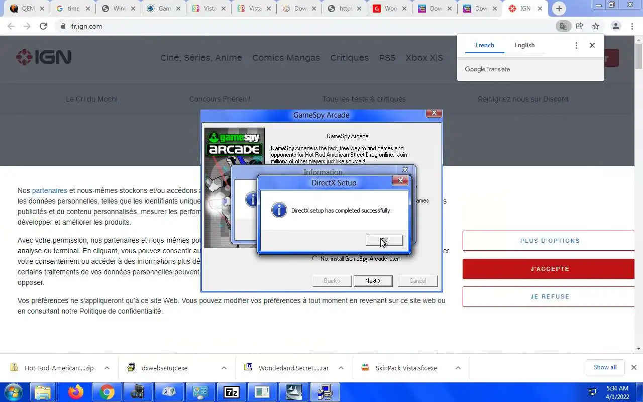This screenshot has width=643, height=402.
Task: Open the partenaires link in the consent text
Action: pos(49,190)
